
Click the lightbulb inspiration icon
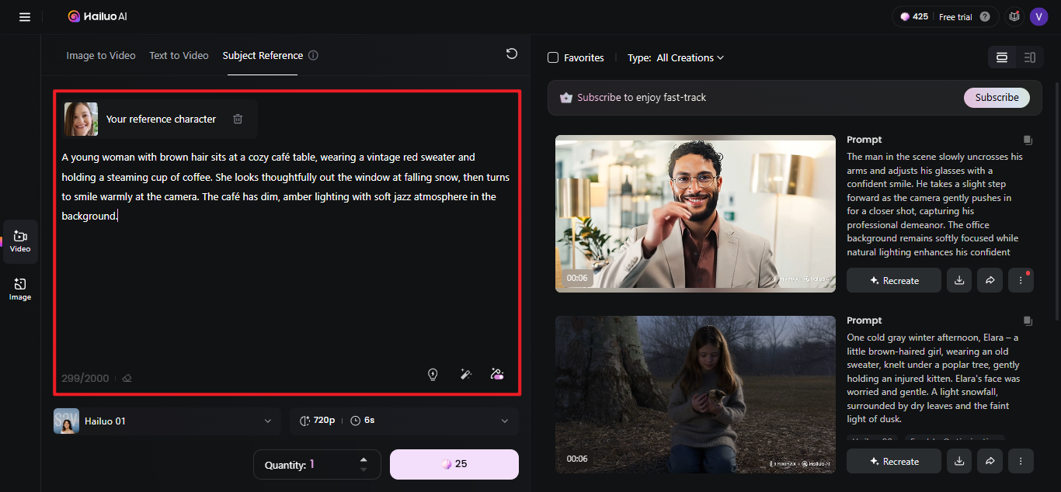tap(433, 374)
